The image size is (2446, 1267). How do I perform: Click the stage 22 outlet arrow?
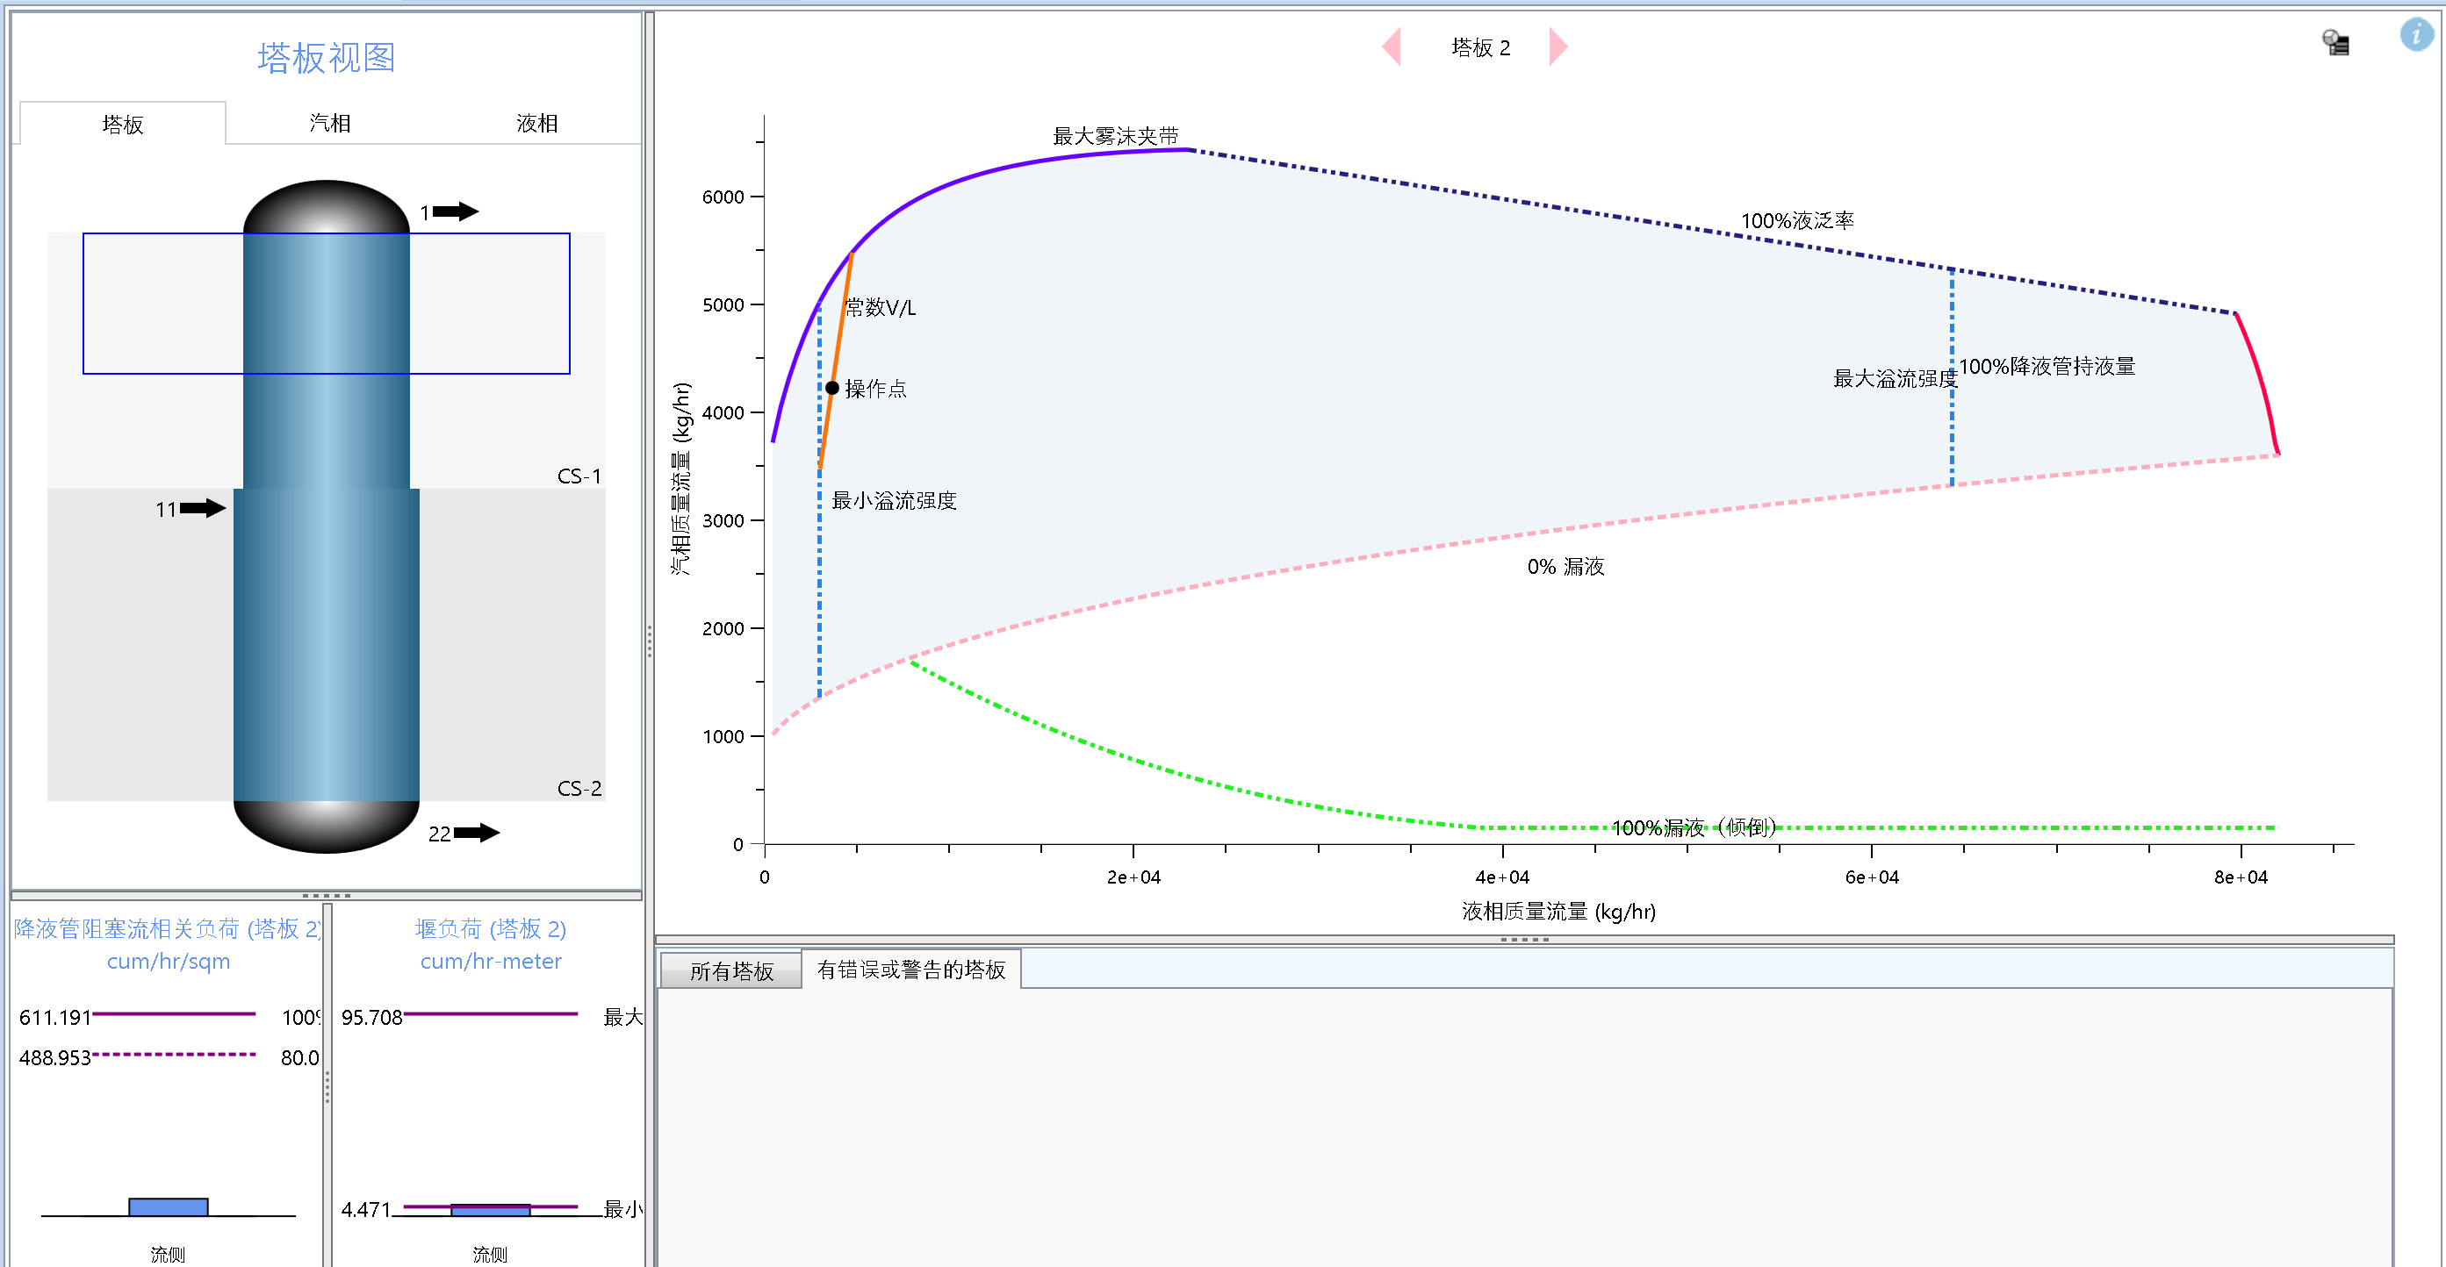pyautogui.click(x=477, y=834)
